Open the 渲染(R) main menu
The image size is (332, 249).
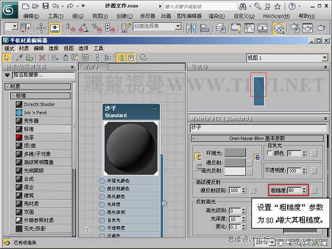(217, 16)
